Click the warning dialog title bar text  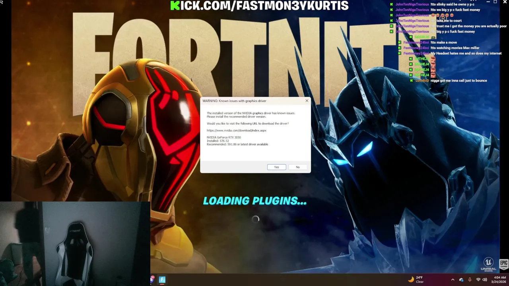234,101
